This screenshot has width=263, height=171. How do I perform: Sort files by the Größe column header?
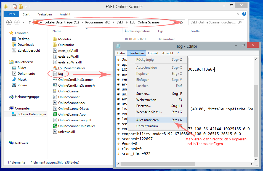[x=195, y=31]
